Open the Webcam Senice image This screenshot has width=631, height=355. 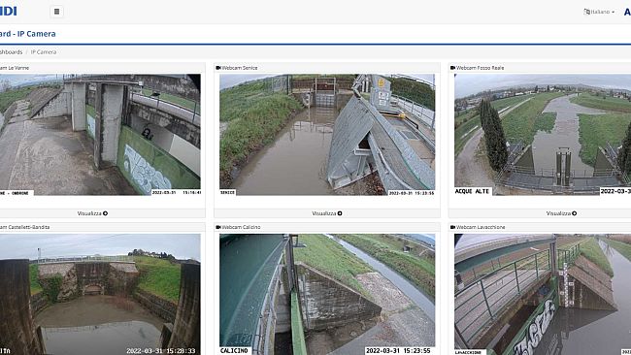[327, 135]
